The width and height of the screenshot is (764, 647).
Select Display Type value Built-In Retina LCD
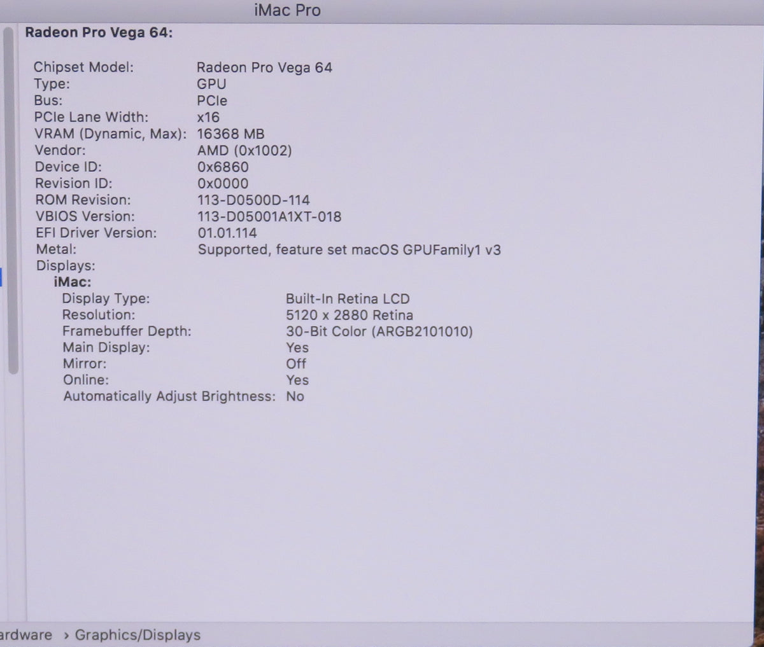[348, 298]
